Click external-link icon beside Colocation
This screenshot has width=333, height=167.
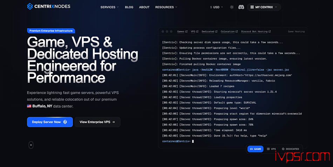[237, 32]
